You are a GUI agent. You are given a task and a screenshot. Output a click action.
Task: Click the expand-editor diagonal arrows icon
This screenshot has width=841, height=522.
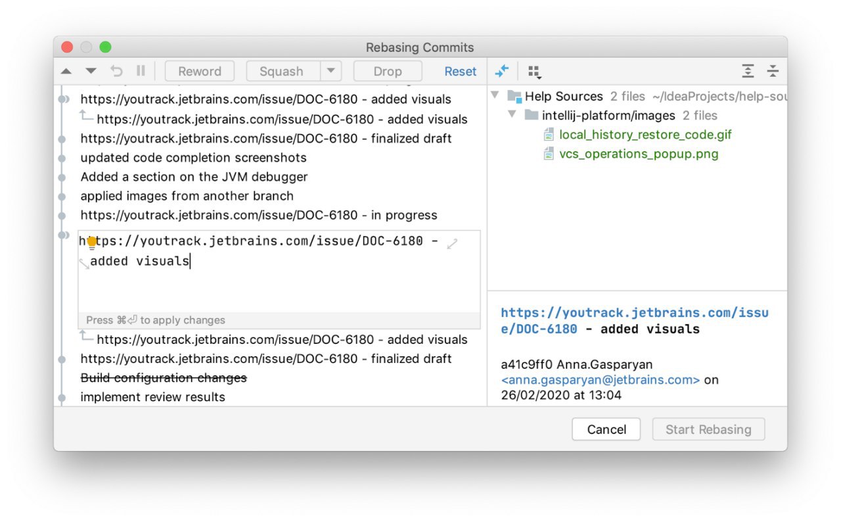click(452, 244)
